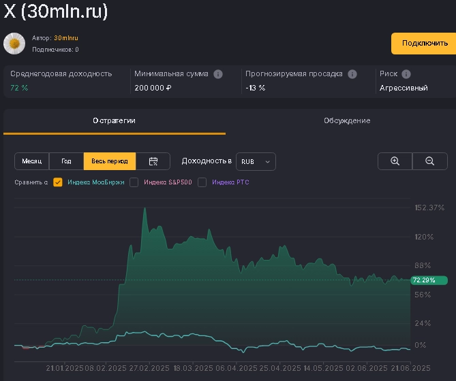Click info icon beside Минимальная сумма
This screenshot has width=456, height=381.
tap(218, 74)
